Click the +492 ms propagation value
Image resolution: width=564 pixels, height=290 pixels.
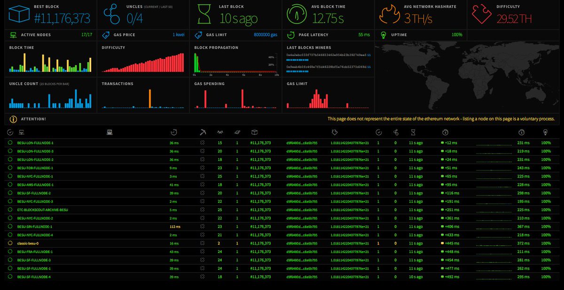[452, 277]
